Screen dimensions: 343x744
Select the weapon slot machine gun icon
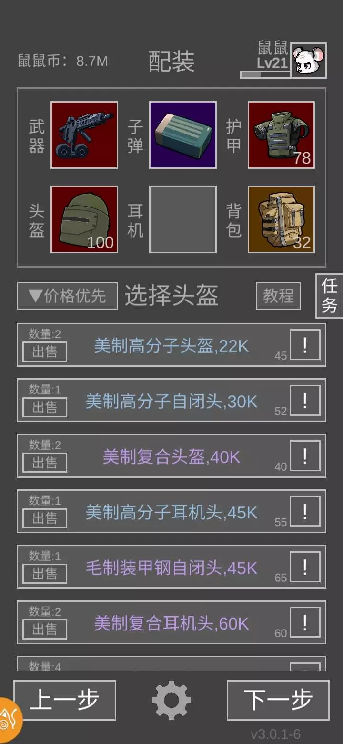click(84, 135)
